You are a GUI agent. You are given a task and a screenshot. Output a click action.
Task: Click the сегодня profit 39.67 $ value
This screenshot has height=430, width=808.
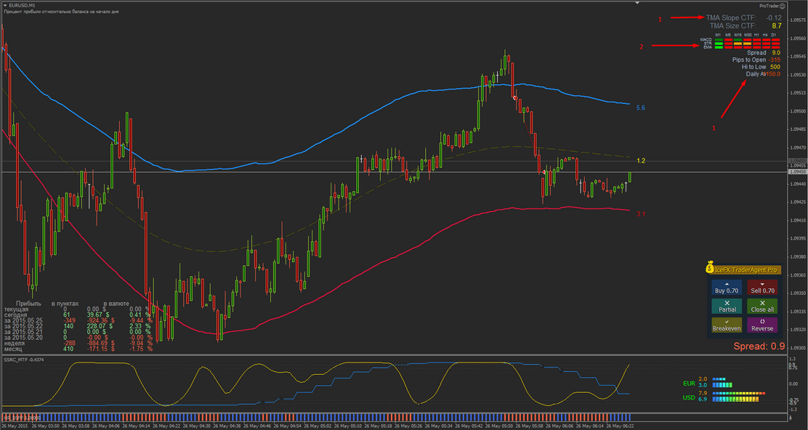coord(97,315)
